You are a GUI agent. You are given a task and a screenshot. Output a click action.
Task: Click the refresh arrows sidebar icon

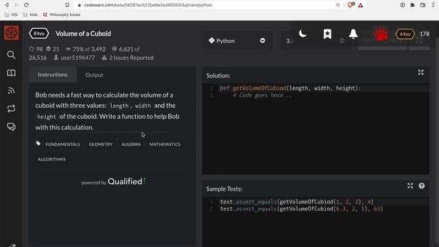click(x=11, y=108)
